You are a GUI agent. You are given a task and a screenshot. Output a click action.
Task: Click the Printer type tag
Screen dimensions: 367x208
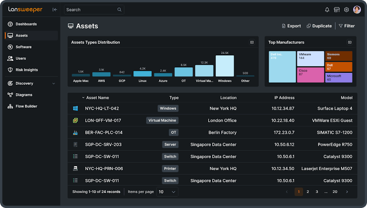(x=170, y=169)
